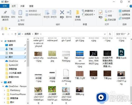
Task: Pin folder to Quick access
Action: pyautogui.click(x=5, y=16)
